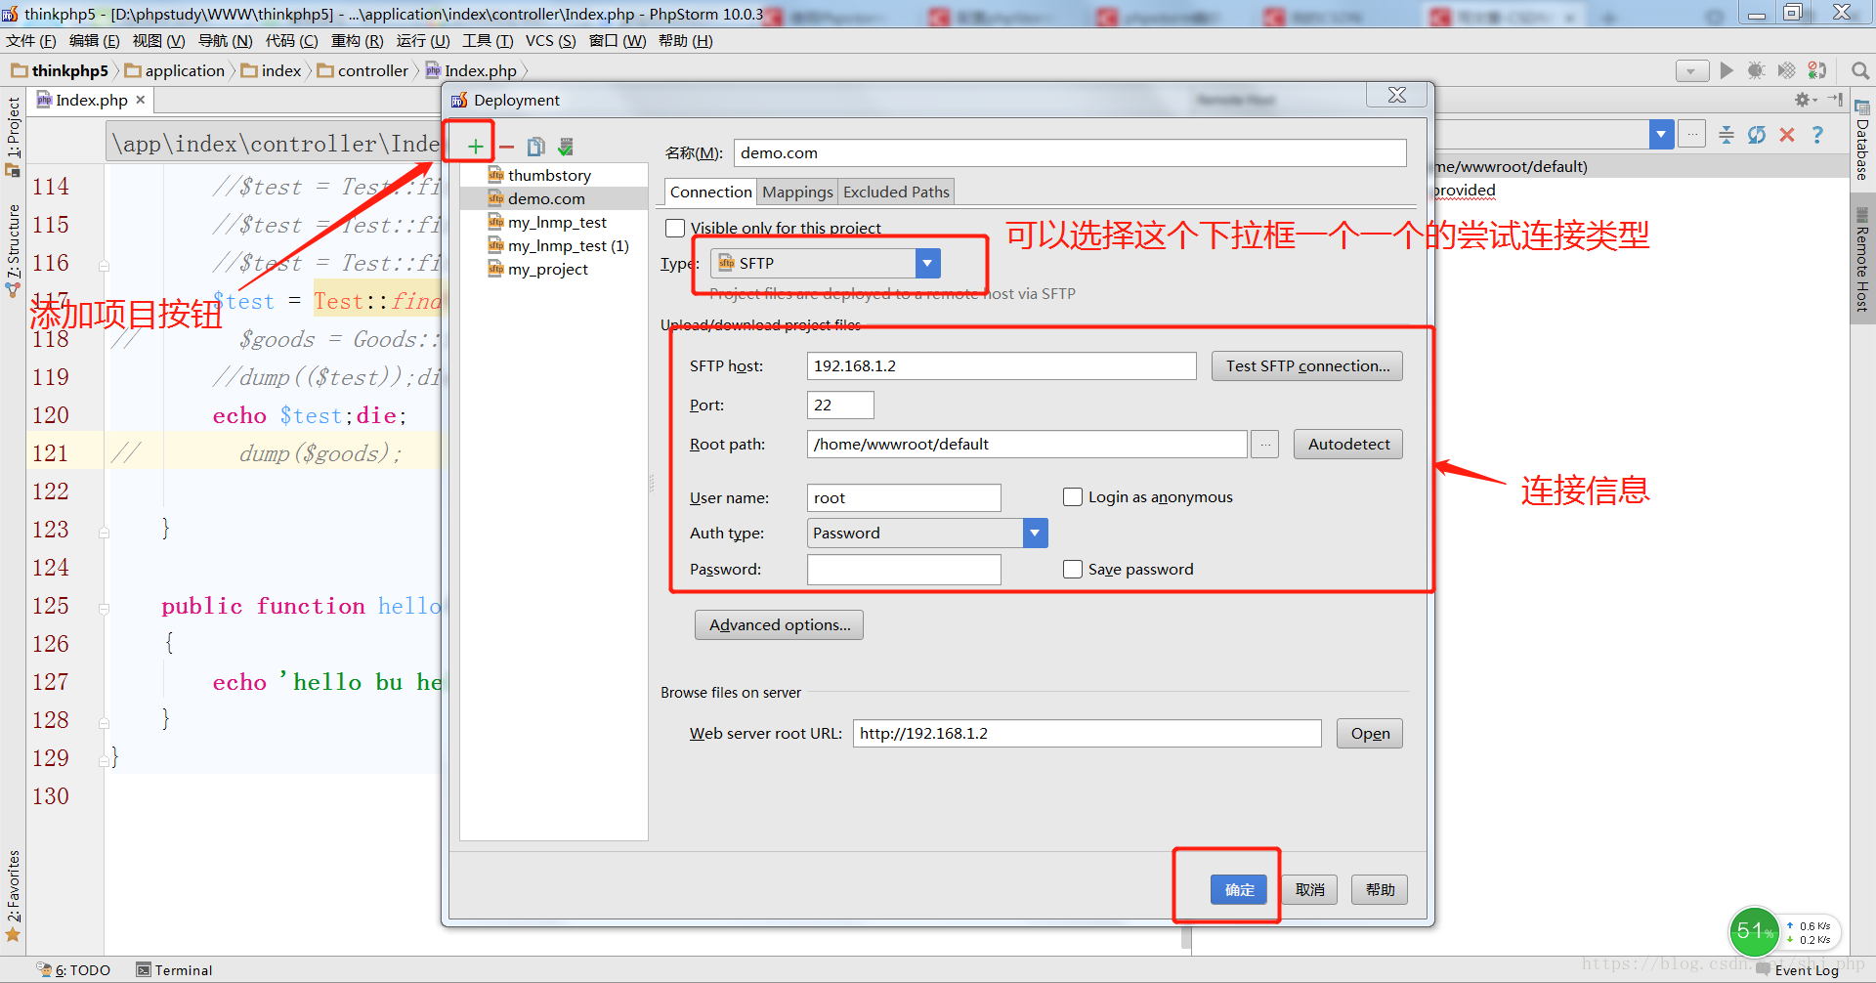Open the 工具 (T) menu
Screen dimensions: 1876x983
tap(488, 40)
